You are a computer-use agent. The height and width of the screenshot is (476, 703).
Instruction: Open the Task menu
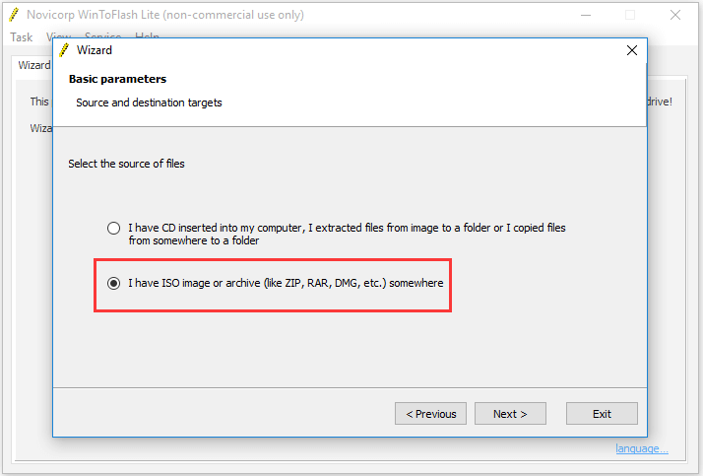[21, 37]
